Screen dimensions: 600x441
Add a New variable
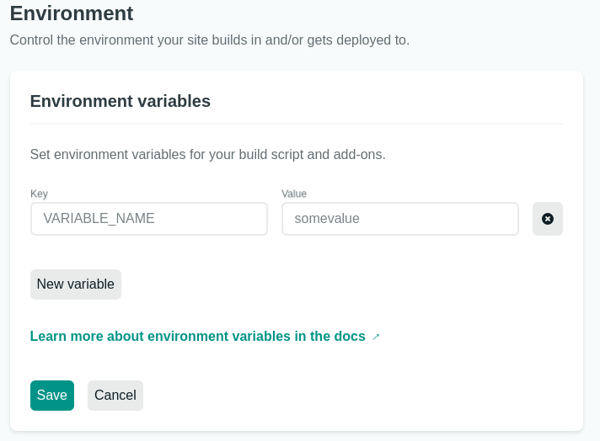76,284
